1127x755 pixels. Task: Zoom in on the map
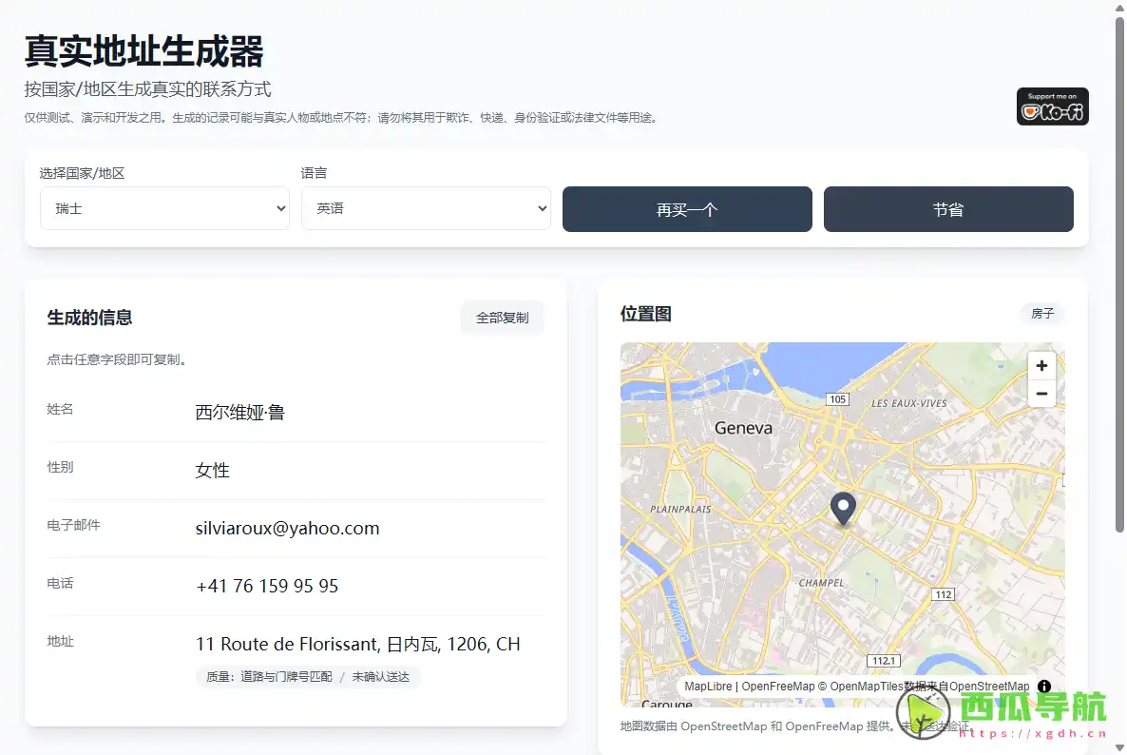pyautogui.click(x=1041, y=366)
